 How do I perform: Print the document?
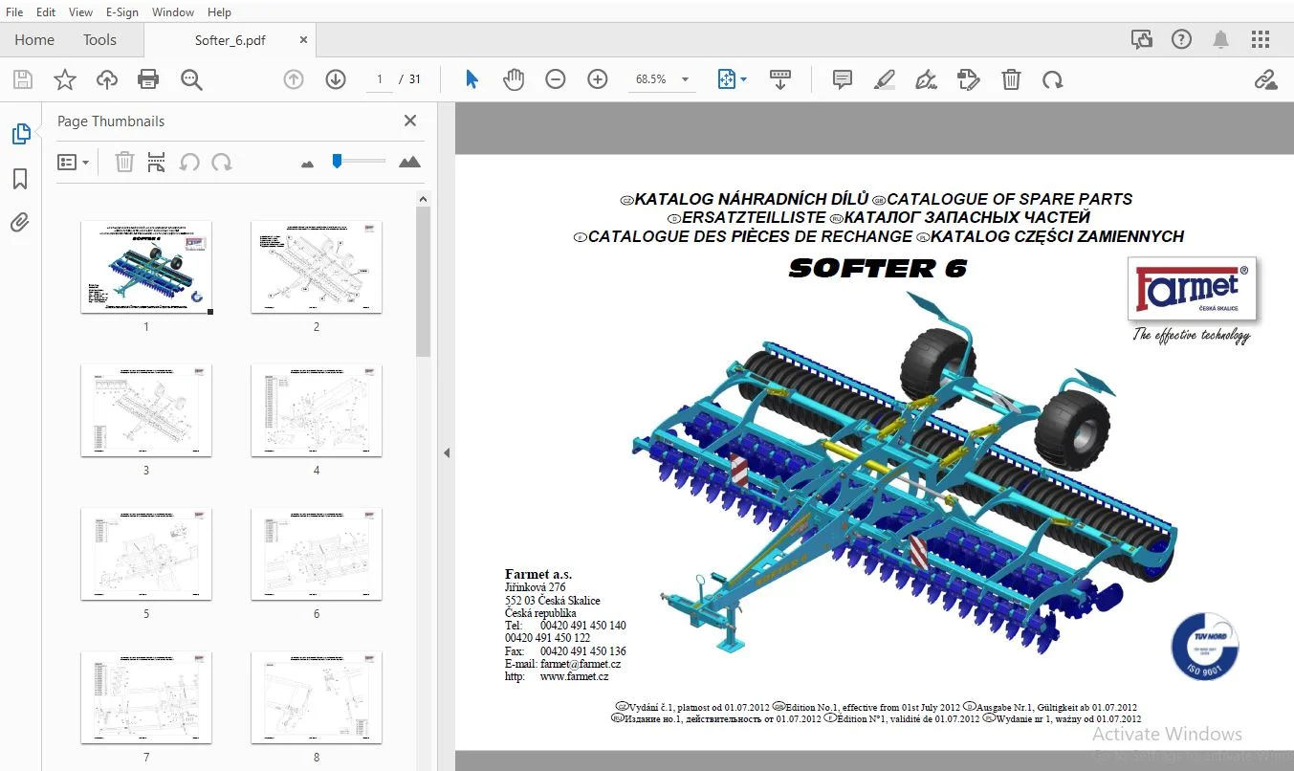148,79
